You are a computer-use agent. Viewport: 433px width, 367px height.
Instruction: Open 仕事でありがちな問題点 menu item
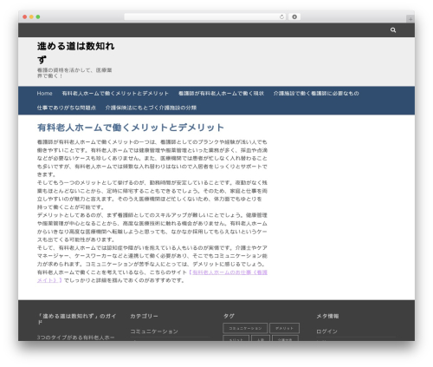pyautogui.click(x=67, y=108)
